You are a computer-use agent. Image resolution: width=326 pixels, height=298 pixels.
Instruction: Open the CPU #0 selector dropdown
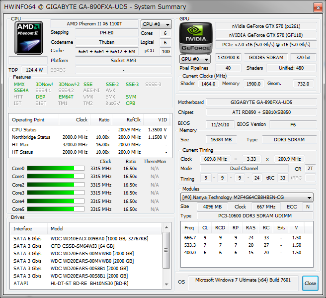point(156,24)
